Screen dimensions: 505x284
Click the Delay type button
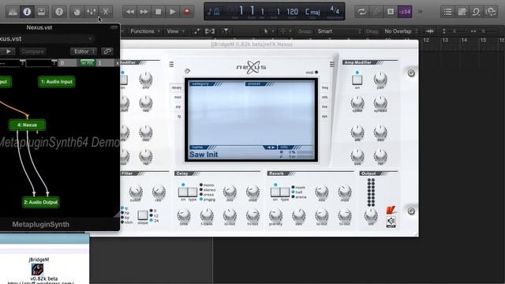point(193,192)
